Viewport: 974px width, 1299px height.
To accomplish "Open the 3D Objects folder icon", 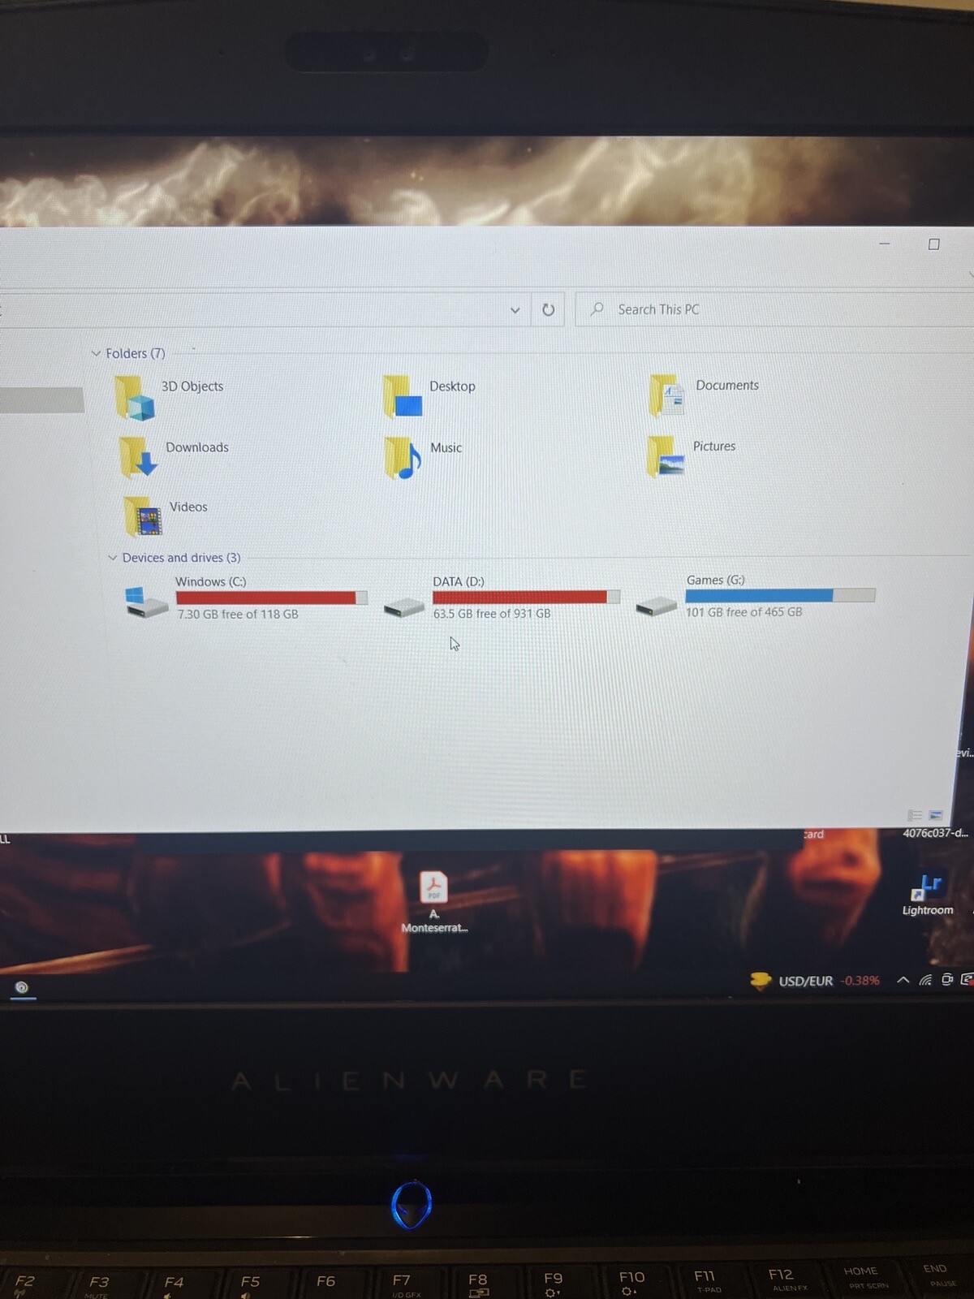I will click(x=134, y=398).
